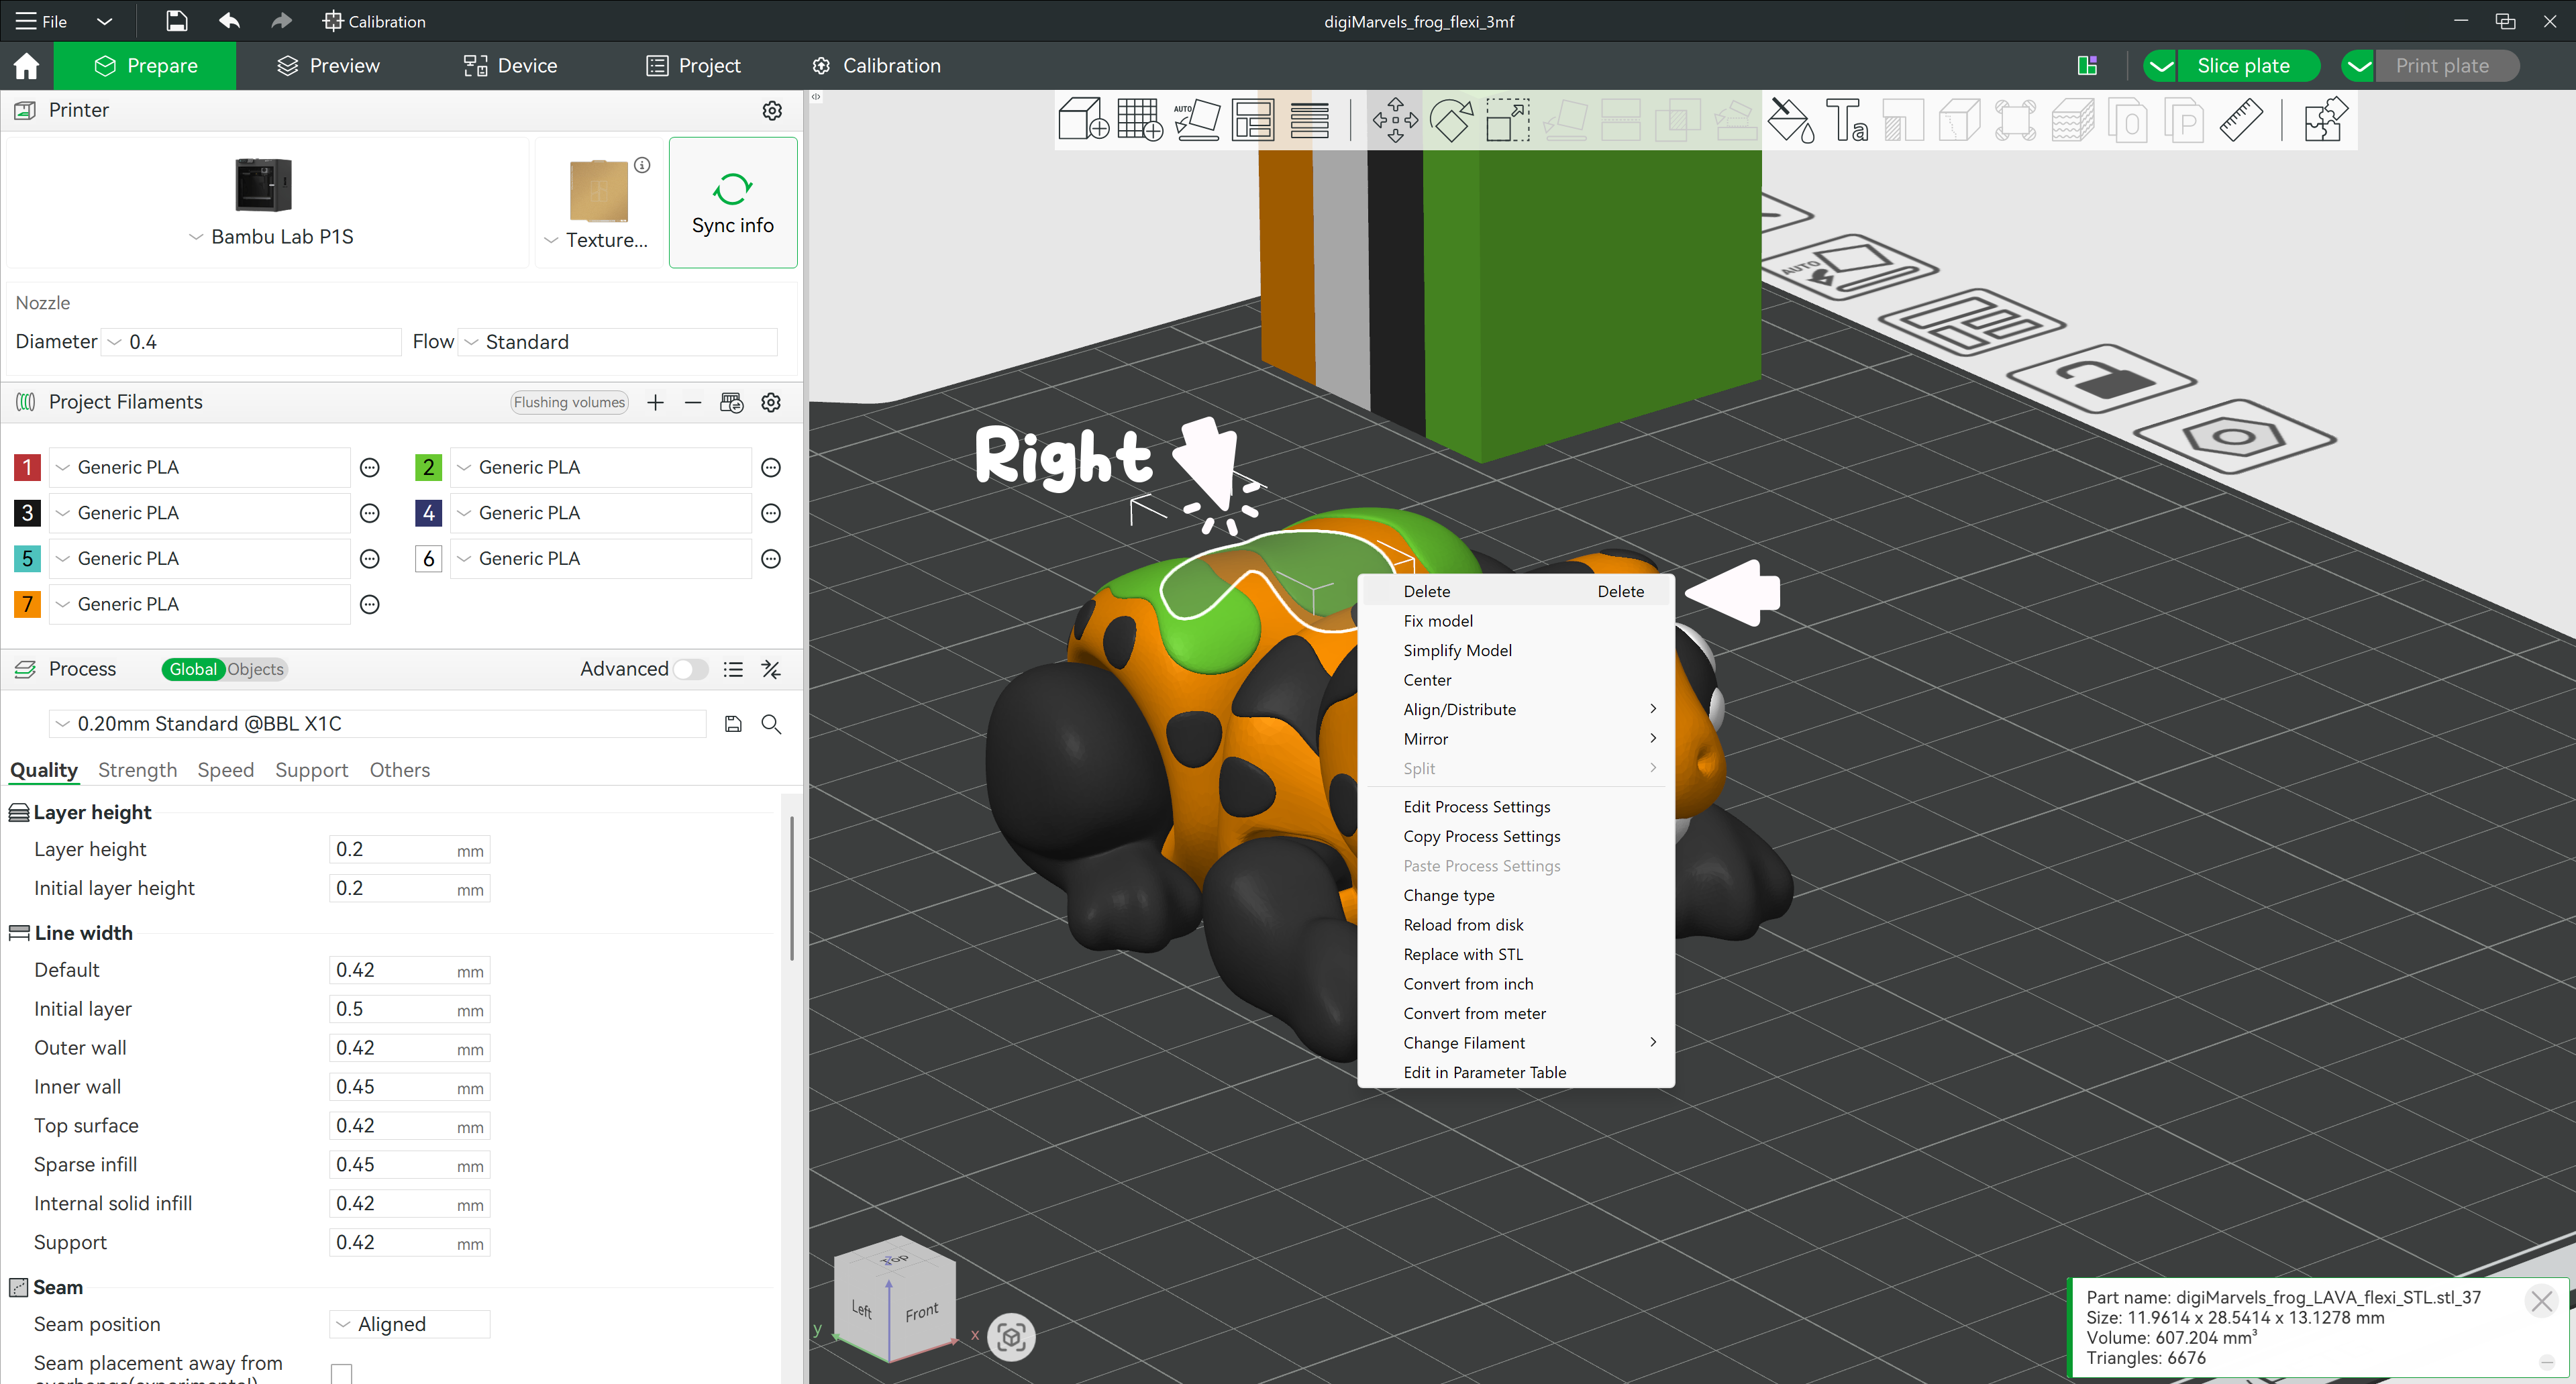Open the Bambu Lab P1S printer dropdown
This screenshot has height=1384, width=2576.
pos(272,237)
